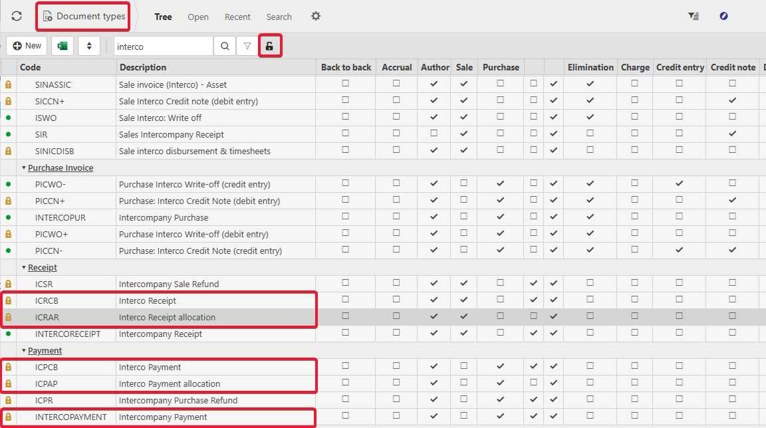Click the green dot on INTERCORECEIPT row
This screenshot has height=428, width=766.
[8, 334]
